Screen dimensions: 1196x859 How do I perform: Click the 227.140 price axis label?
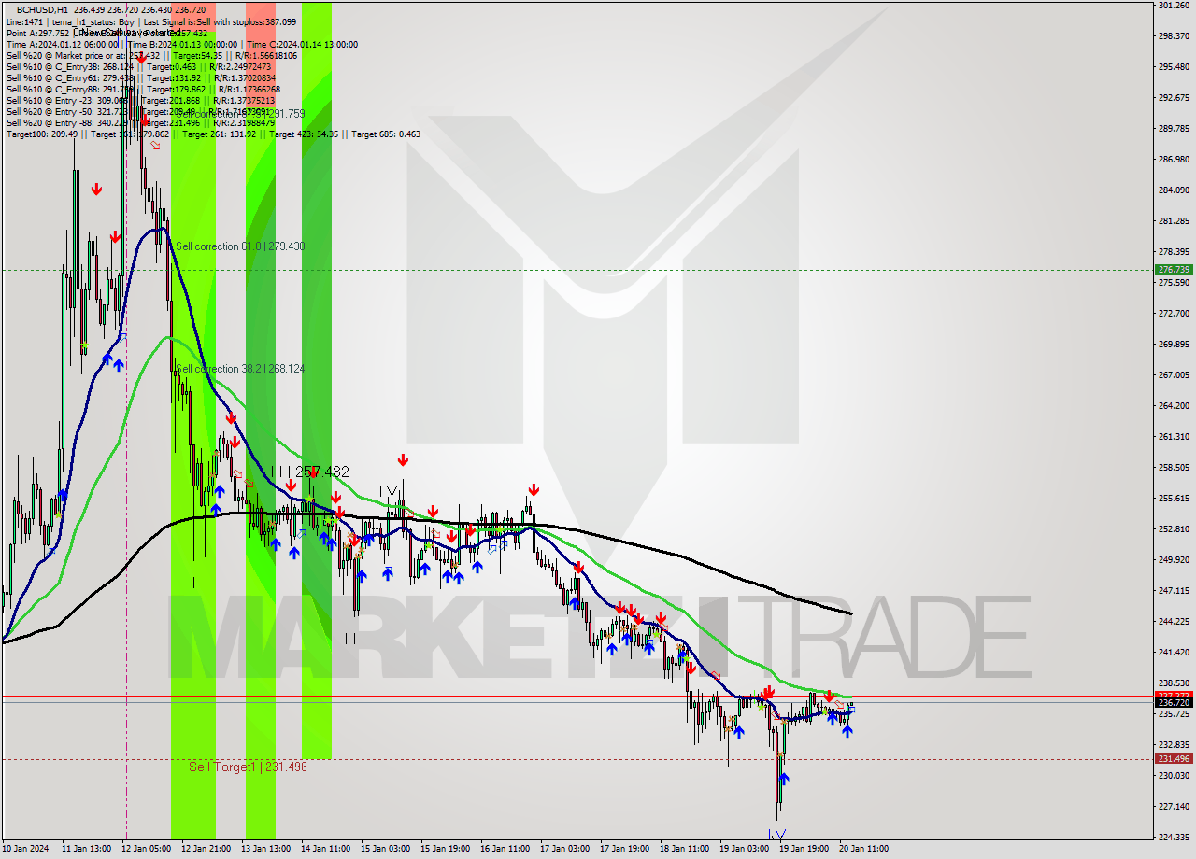point(1174,807)
